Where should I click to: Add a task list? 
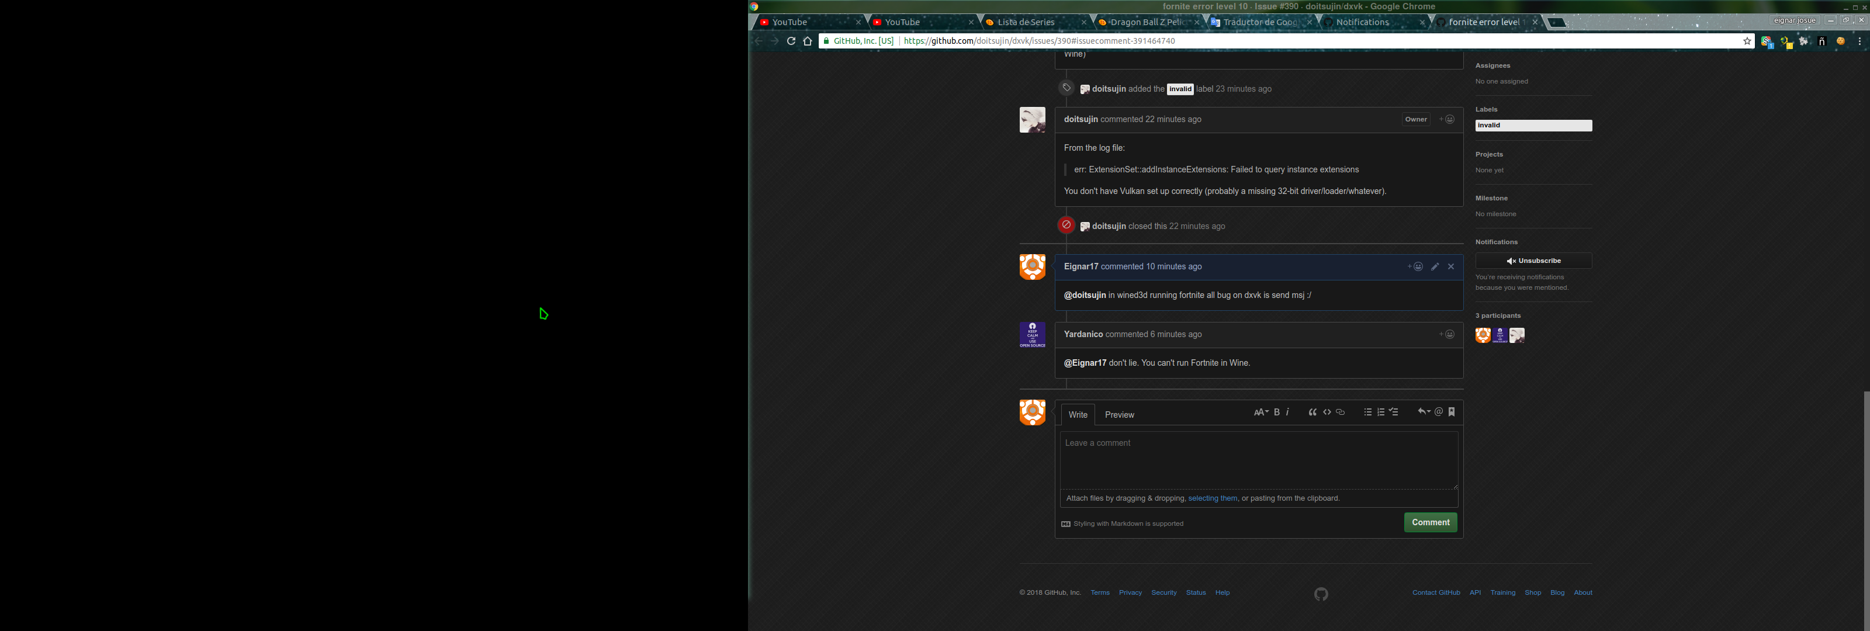tap(1394, 412)
